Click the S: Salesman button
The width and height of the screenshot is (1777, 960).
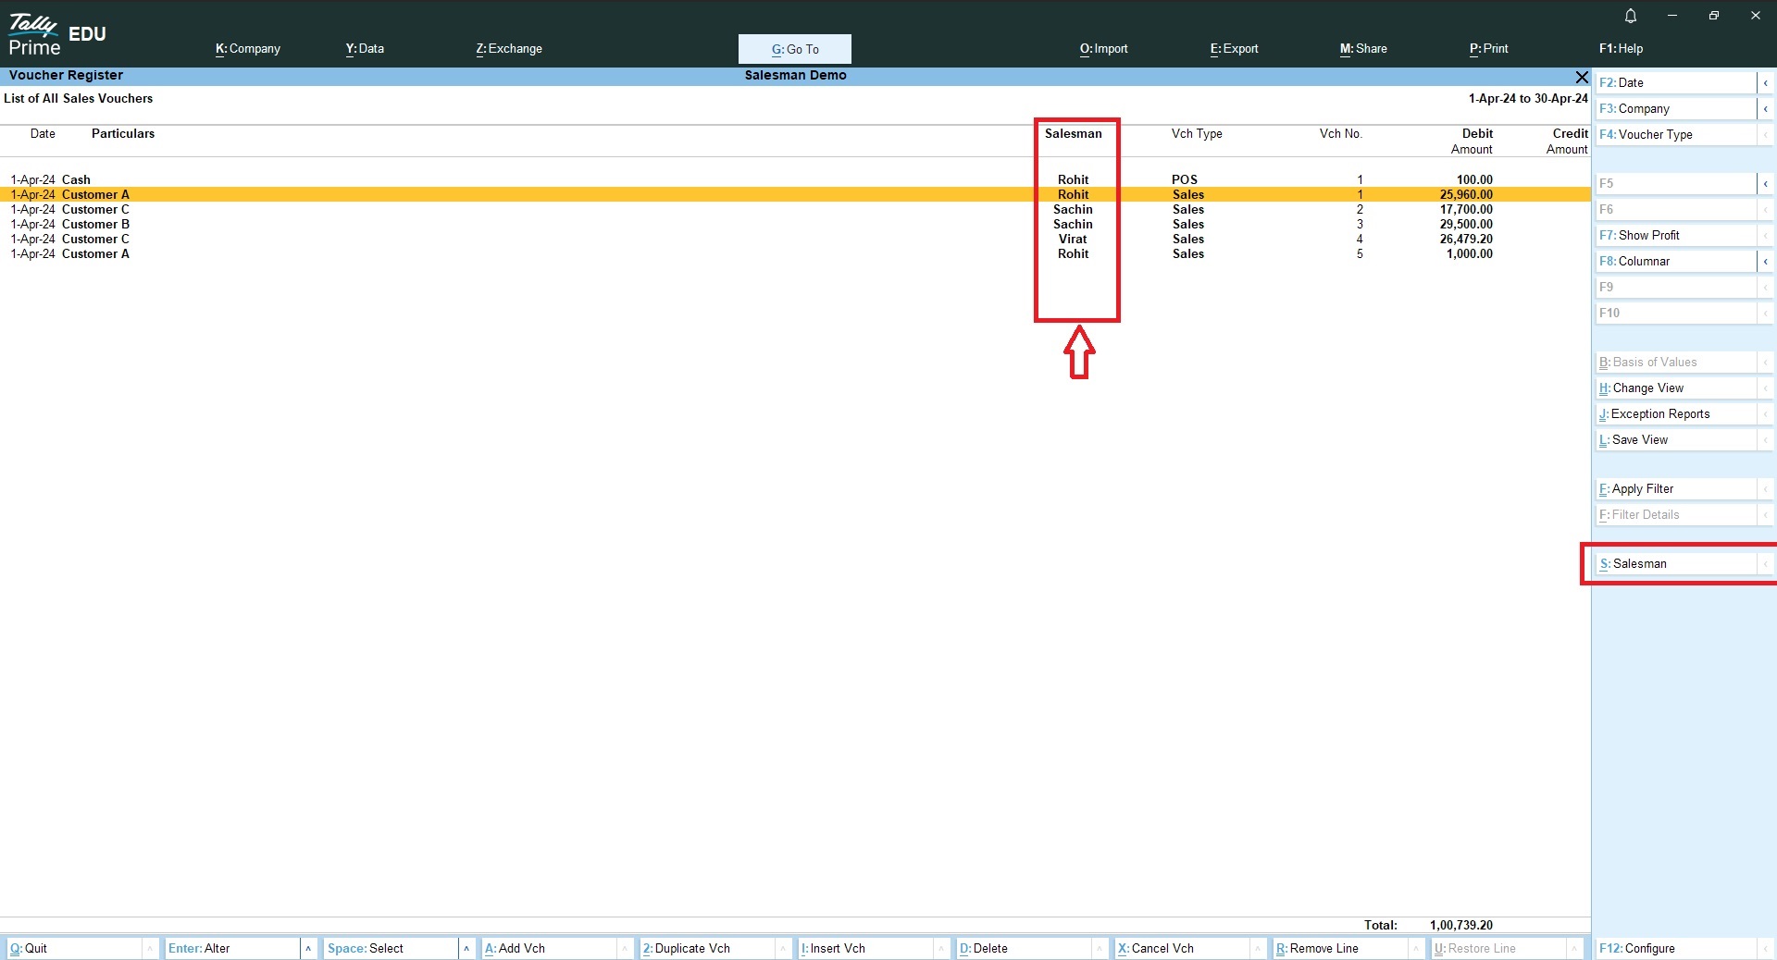pyautogui.click(x=1675, y=564)
